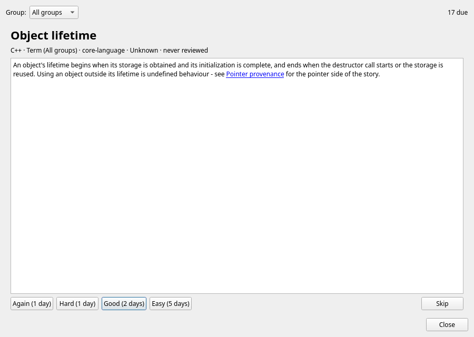Skip the current flashcard
This screenshot has width=474, height=337.
point(442,303)
